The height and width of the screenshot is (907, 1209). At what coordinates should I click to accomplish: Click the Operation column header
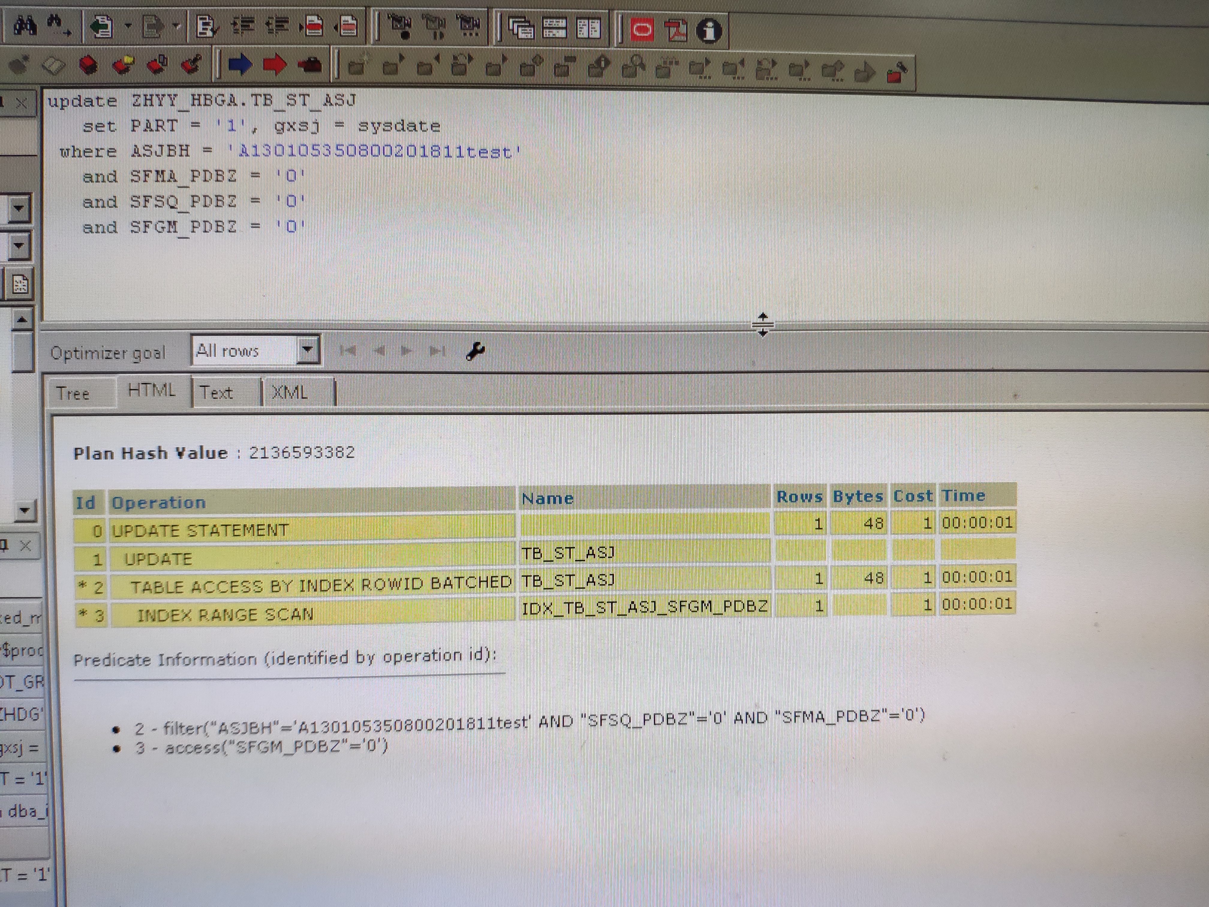159,502
